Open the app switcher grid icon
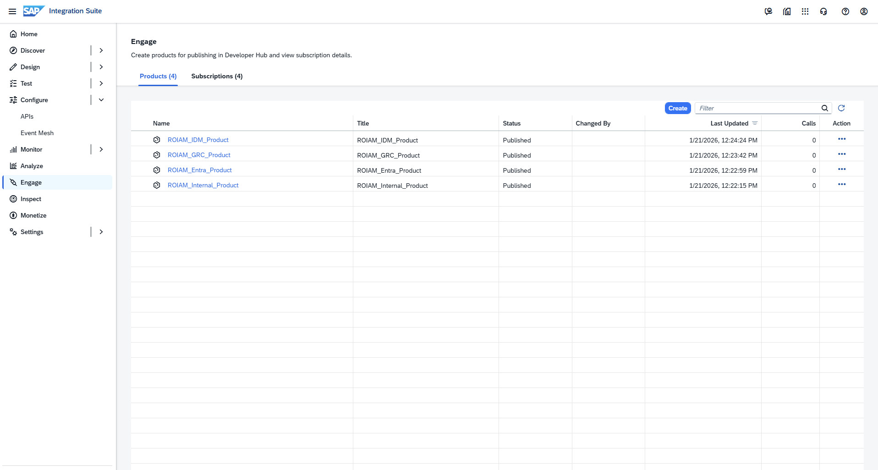 [x=805, y=11]
